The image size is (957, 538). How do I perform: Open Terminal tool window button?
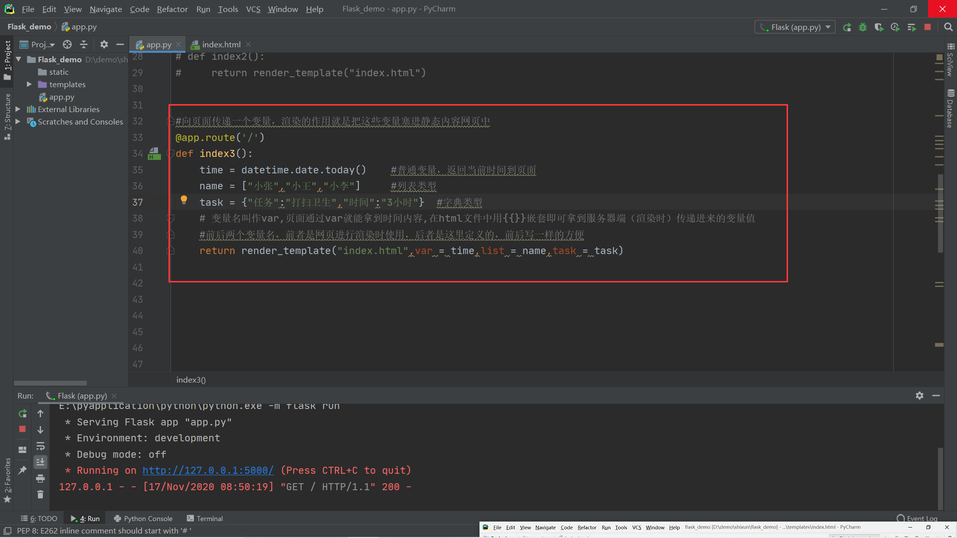(x=204, y=519)
